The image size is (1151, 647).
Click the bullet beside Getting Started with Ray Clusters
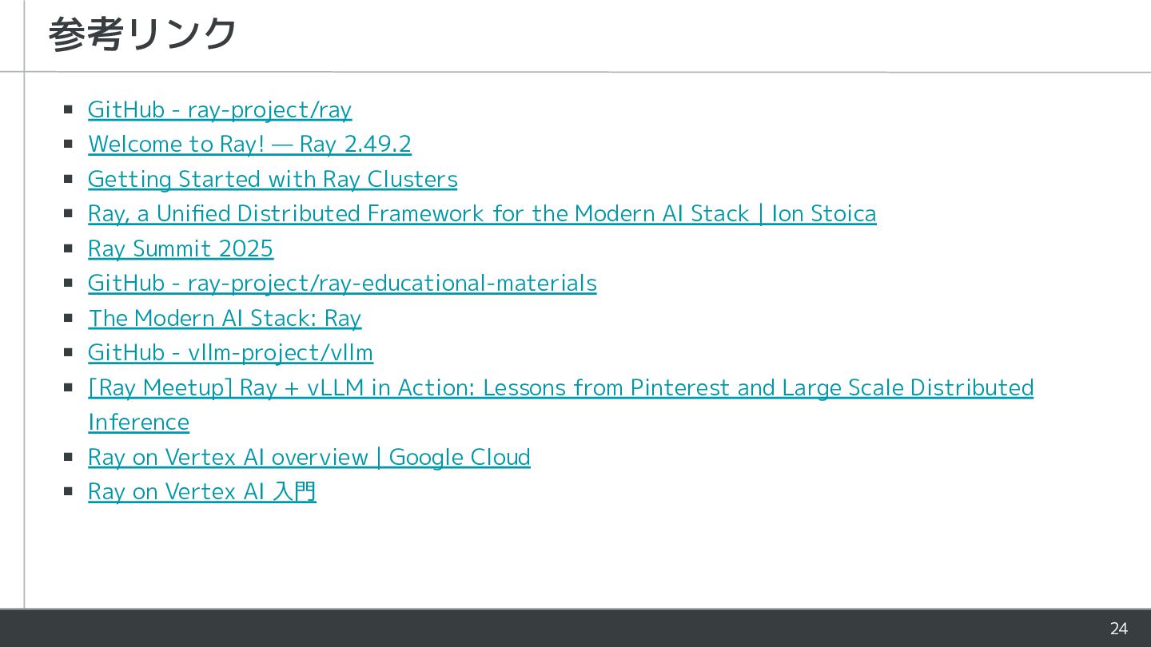(69, 179)
